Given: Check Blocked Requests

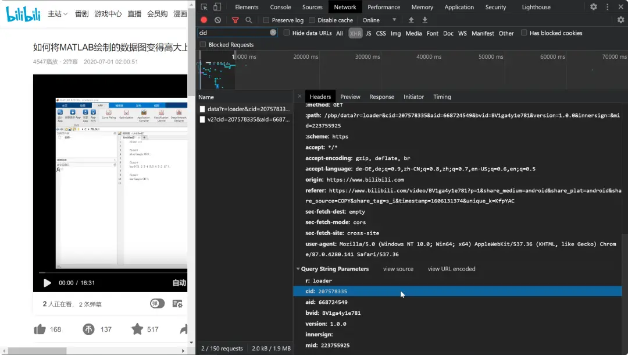Looking at the screenshot, I should 203,44.
